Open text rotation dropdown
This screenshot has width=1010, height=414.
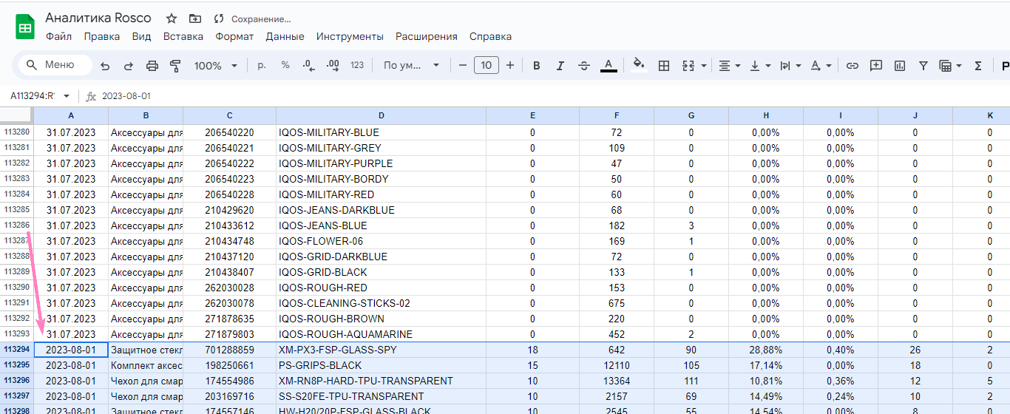821,66
